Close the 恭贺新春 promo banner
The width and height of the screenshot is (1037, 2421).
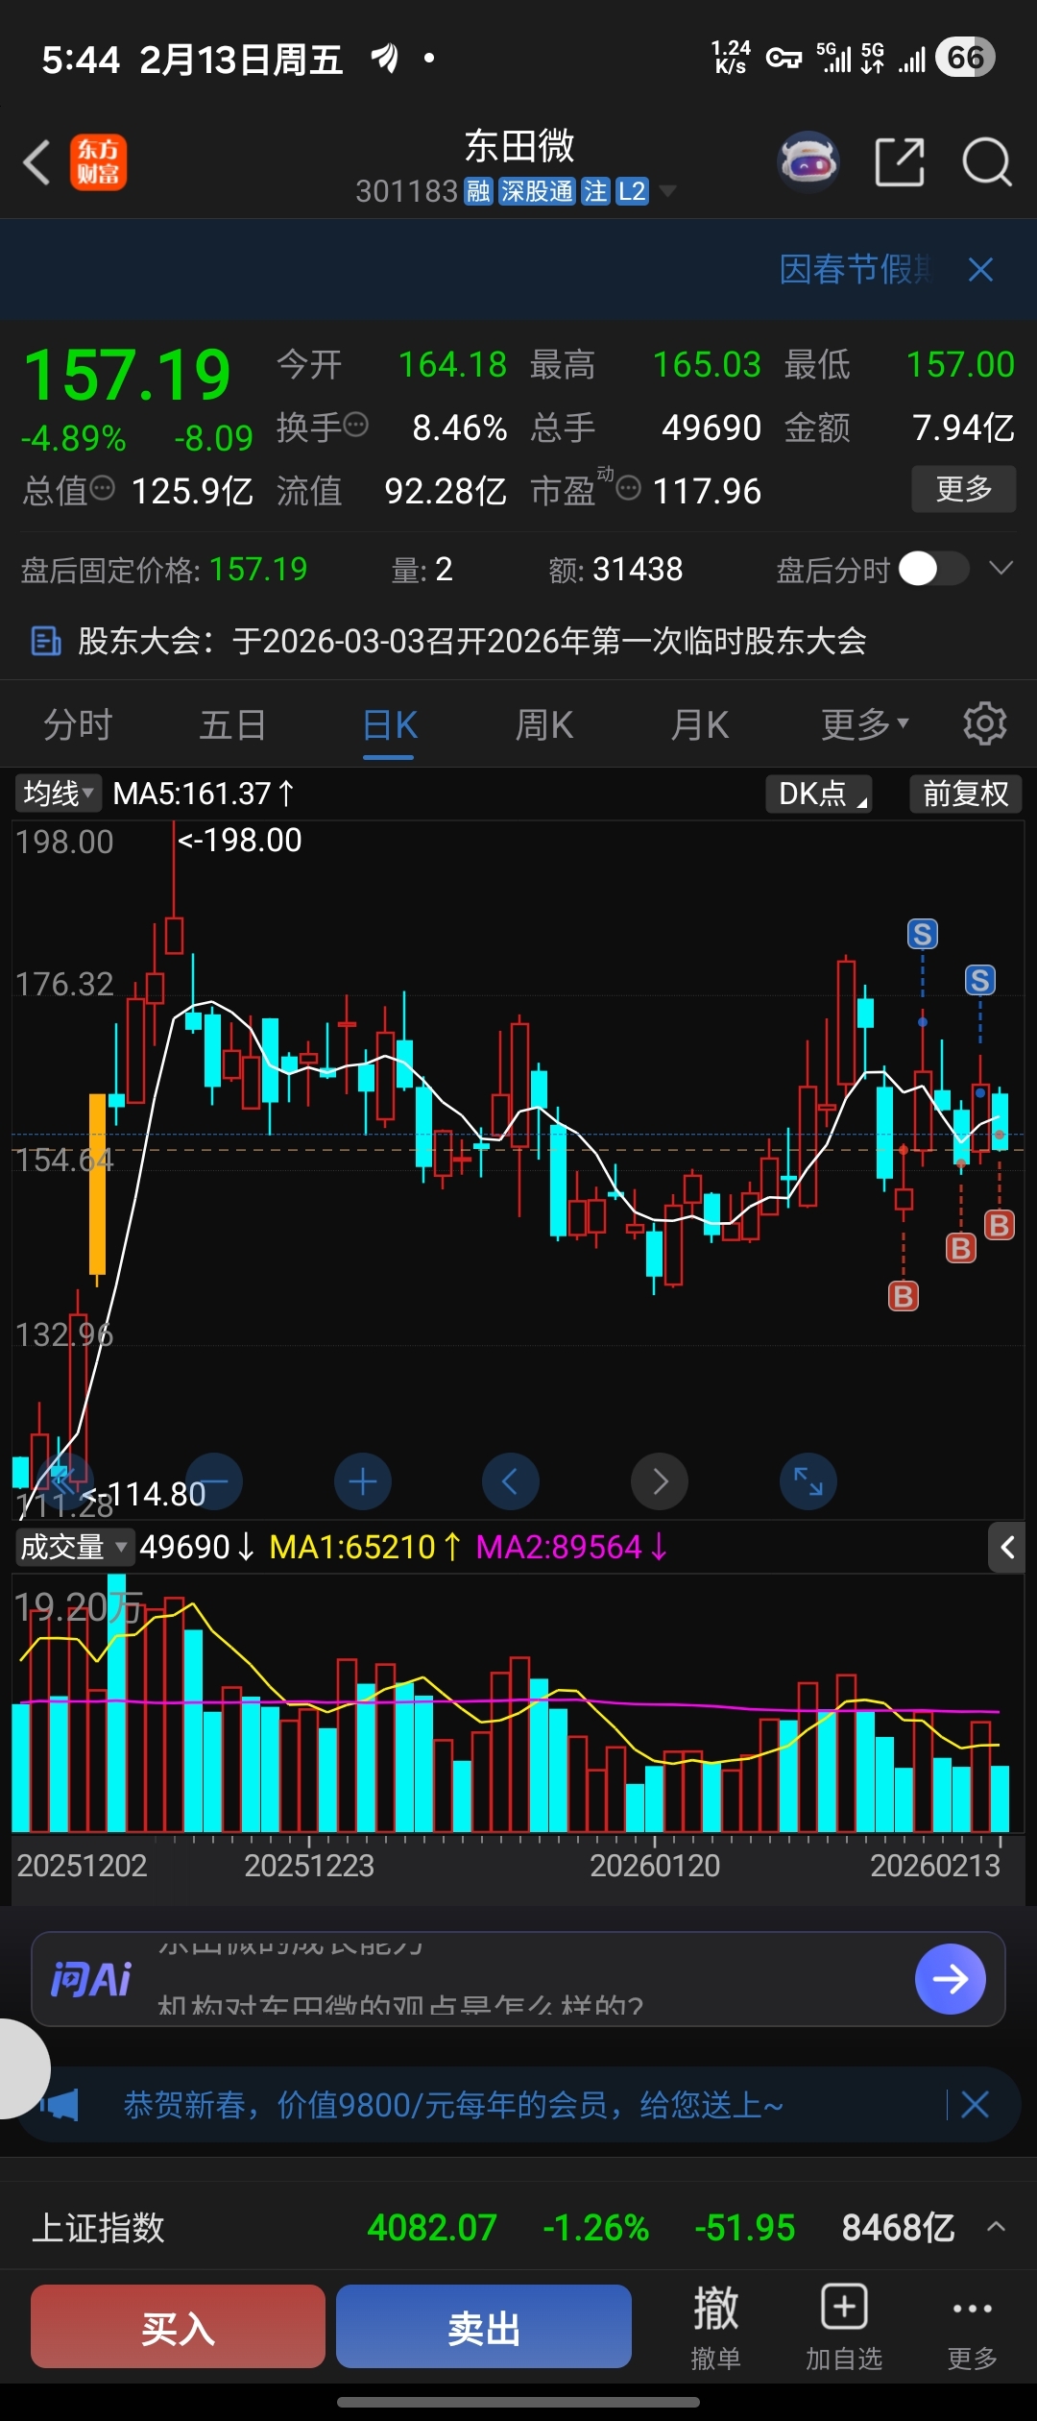click(x=975, y=2105)
